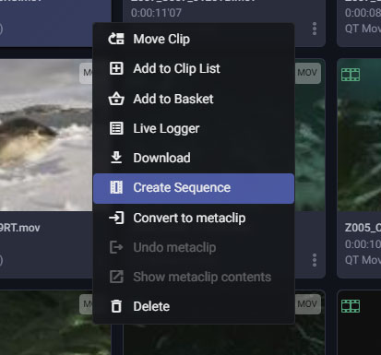Open the seal on snow clip thumbnail
Screen dimensions: 381x355
(46, 136)
